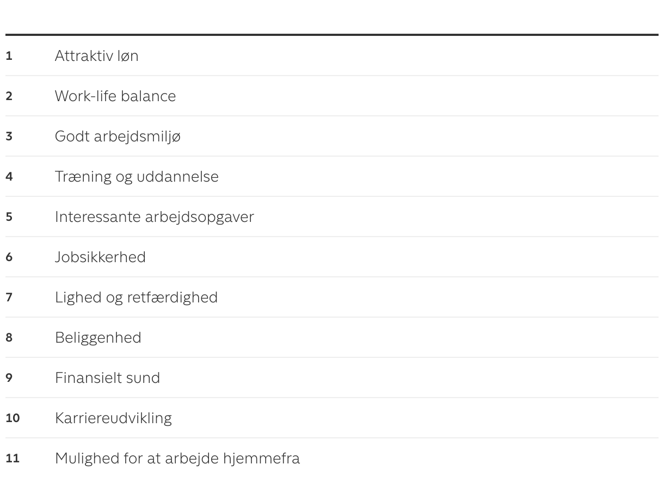This screenshot has width=664, height=483.
Task: Click "Godt arbejdsmiljø" in the list
Action: point(118,137)
